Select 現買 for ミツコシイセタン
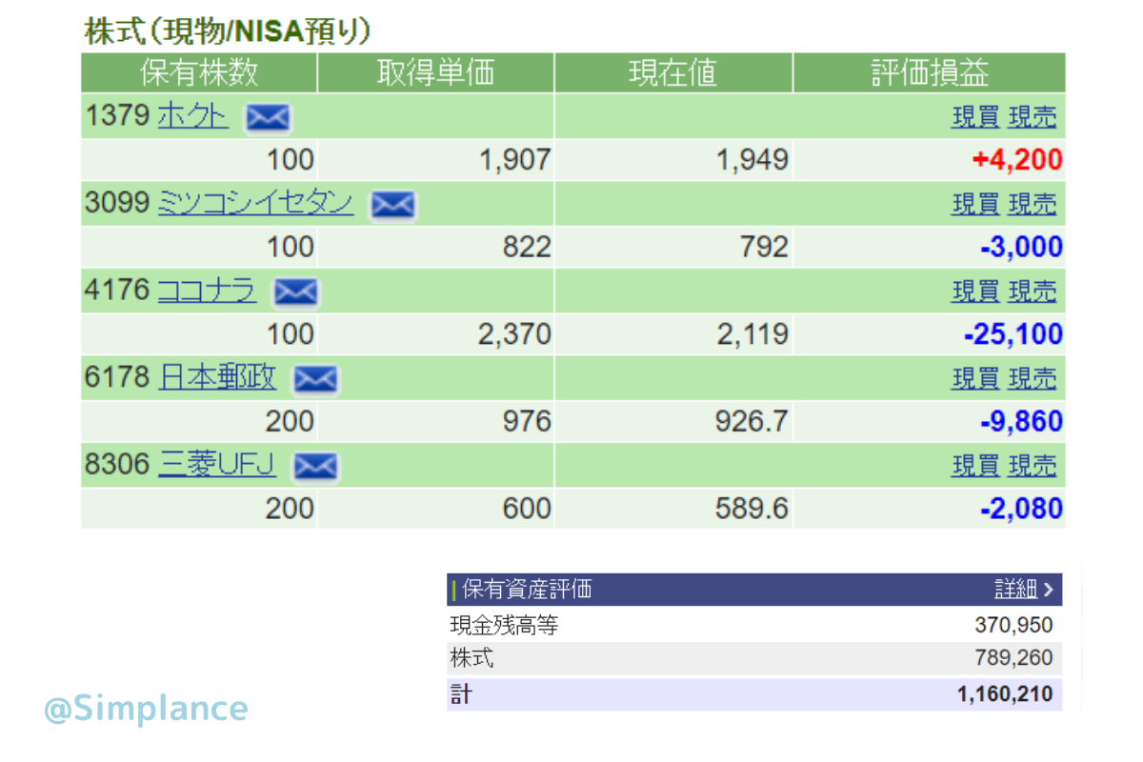This screenshot has width=1143, height=762. click(x=975, y=204)
